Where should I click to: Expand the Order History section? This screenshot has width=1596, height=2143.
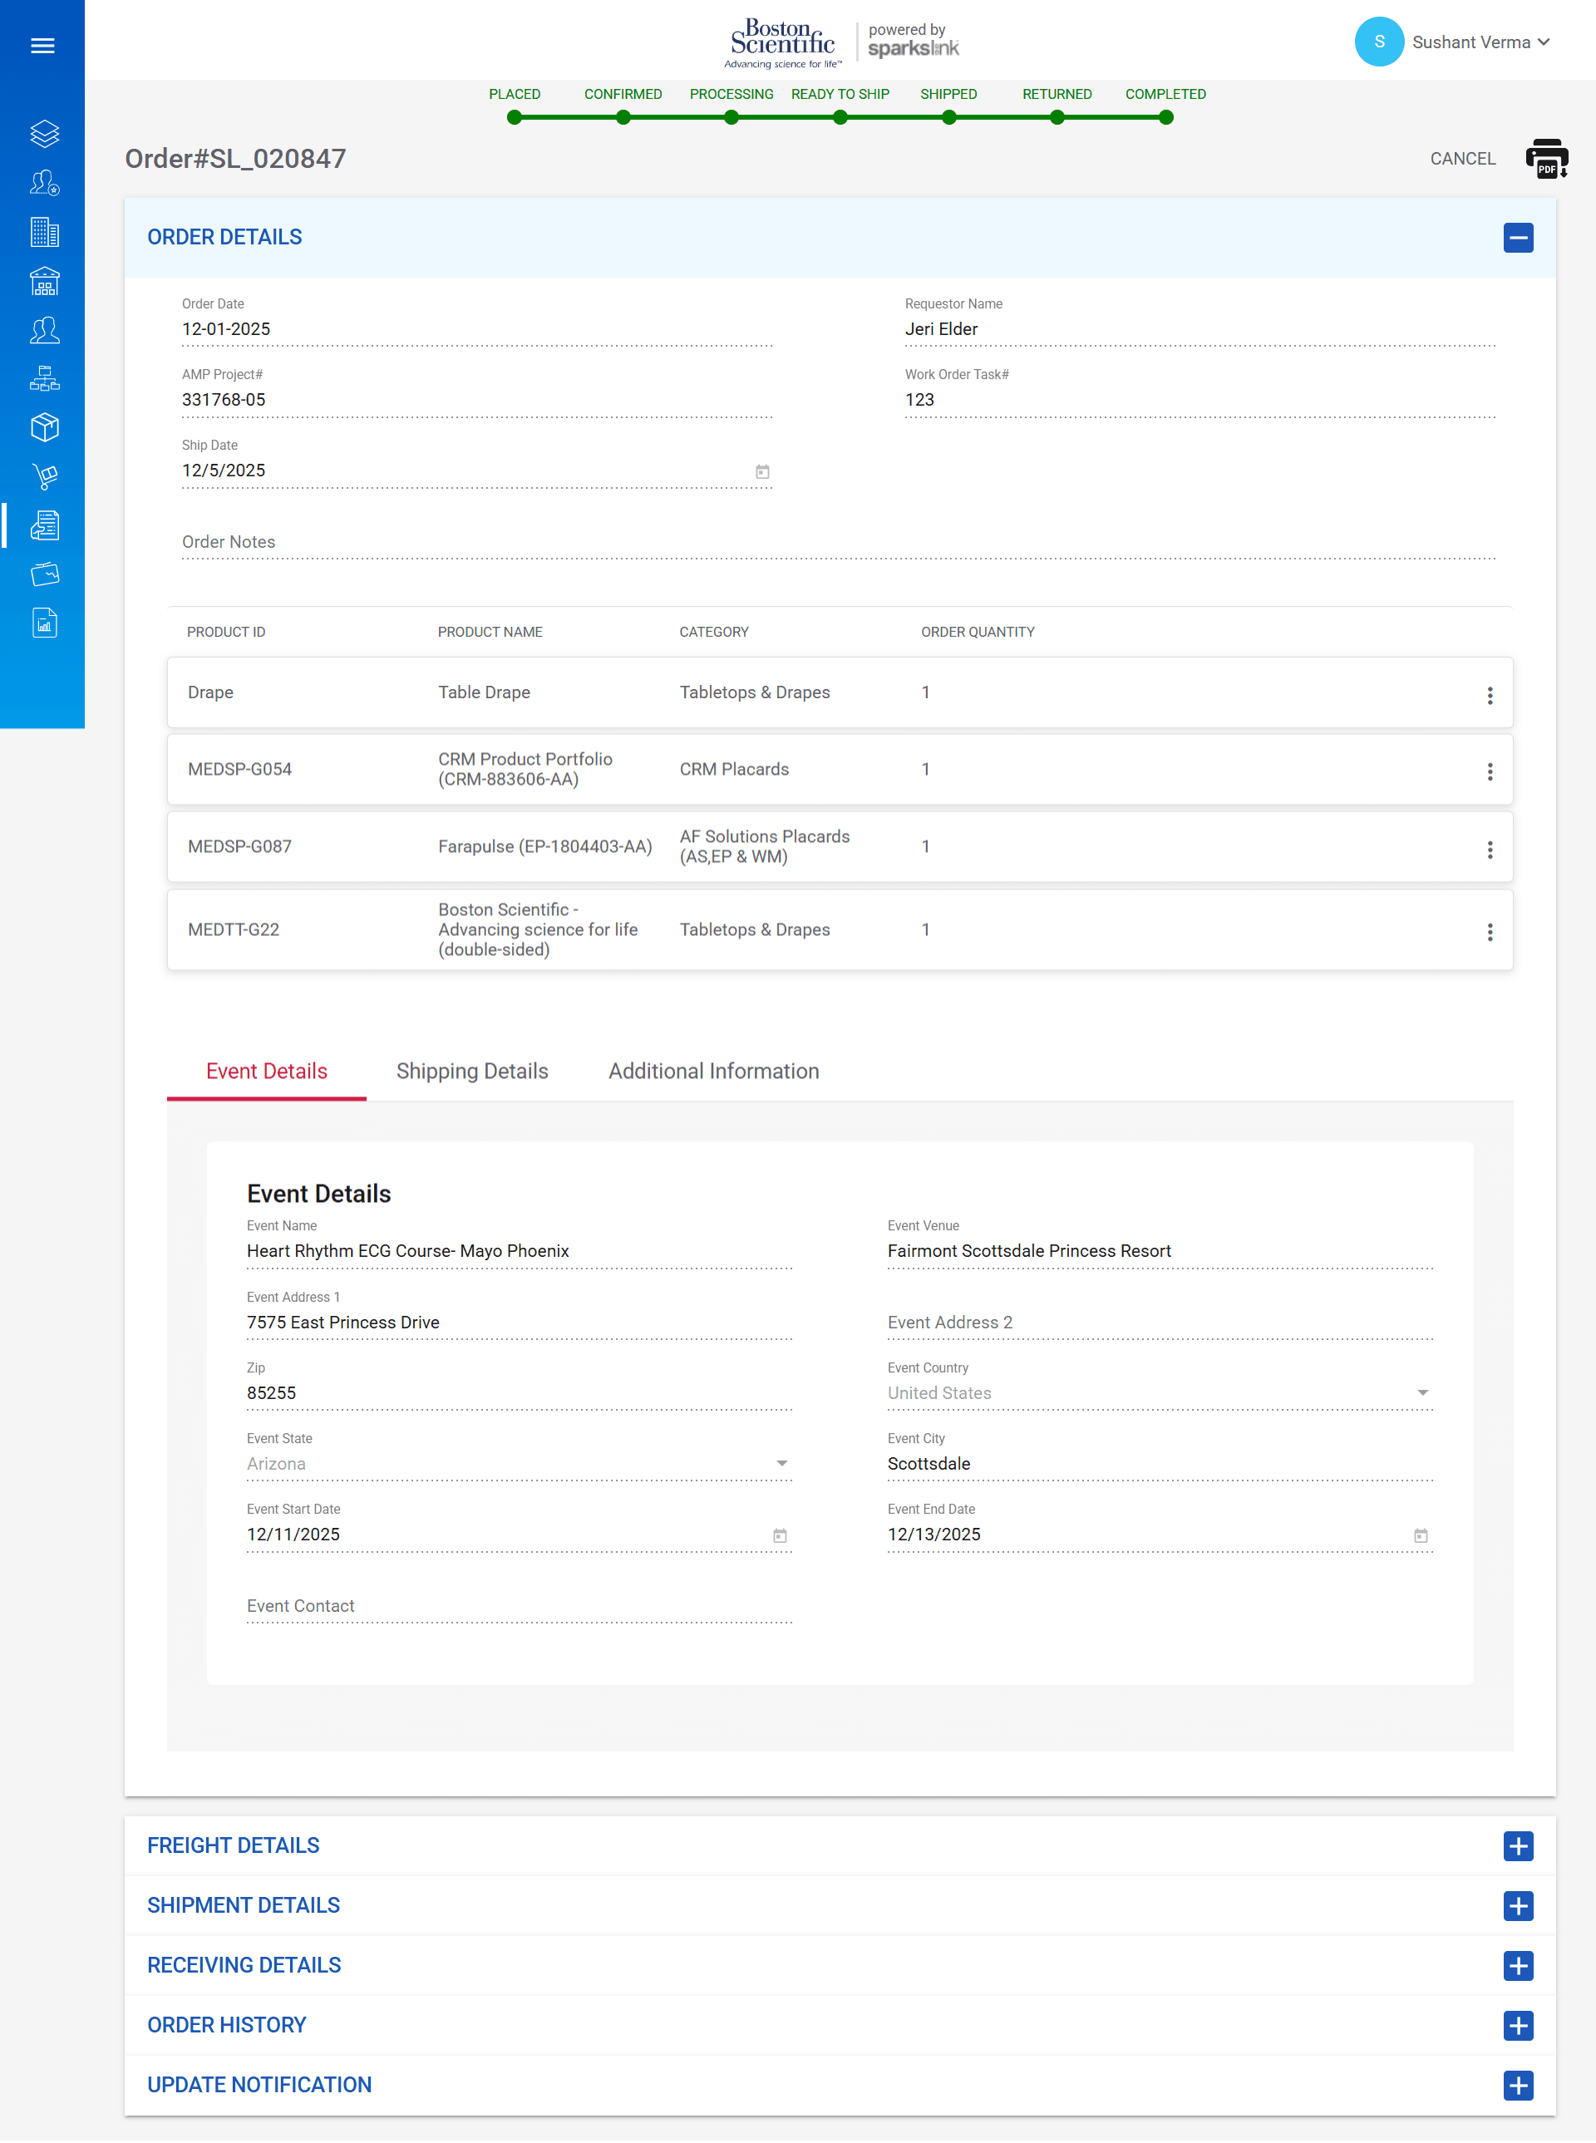click(1517, 2024)
